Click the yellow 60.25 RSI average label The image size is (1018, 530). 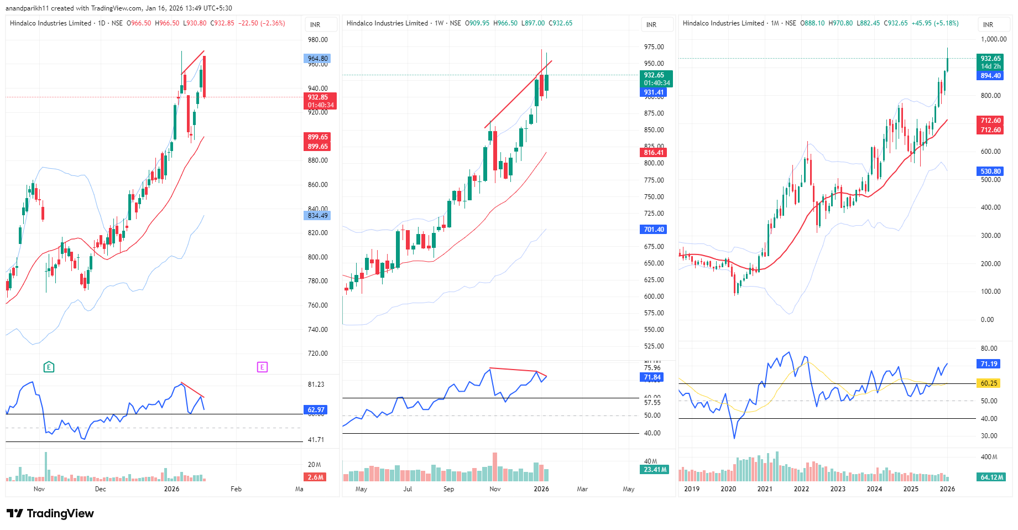[x=988, y=383]
